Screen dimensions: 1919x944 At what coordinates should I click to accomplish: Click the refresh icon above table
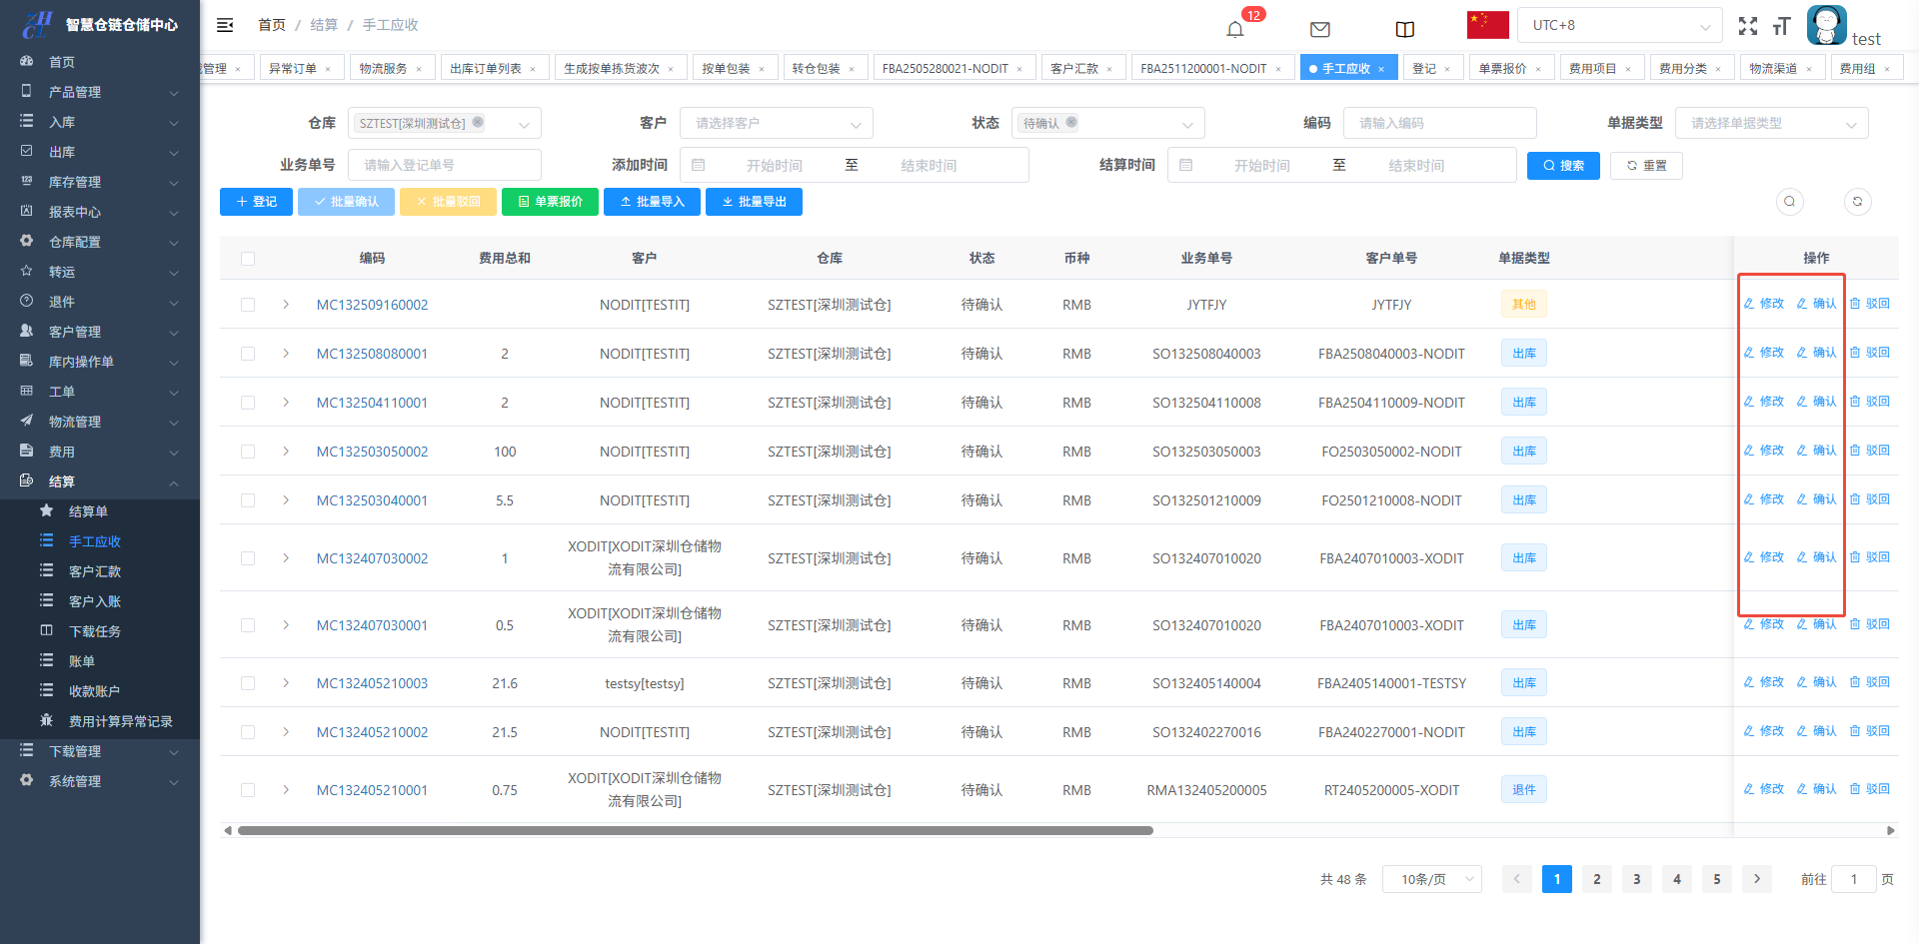(1857, 202)
